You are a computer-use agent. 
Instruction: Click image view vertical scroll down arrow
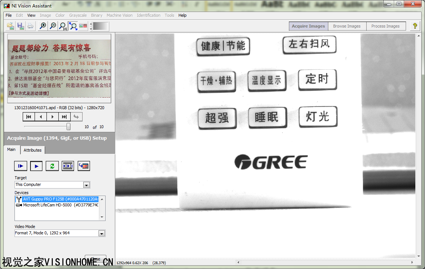[419, 256]
